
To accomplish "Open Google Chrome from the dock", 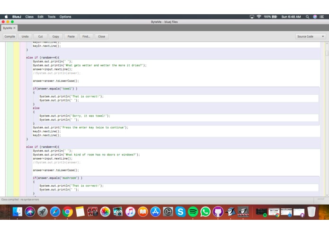I will 67,212.
